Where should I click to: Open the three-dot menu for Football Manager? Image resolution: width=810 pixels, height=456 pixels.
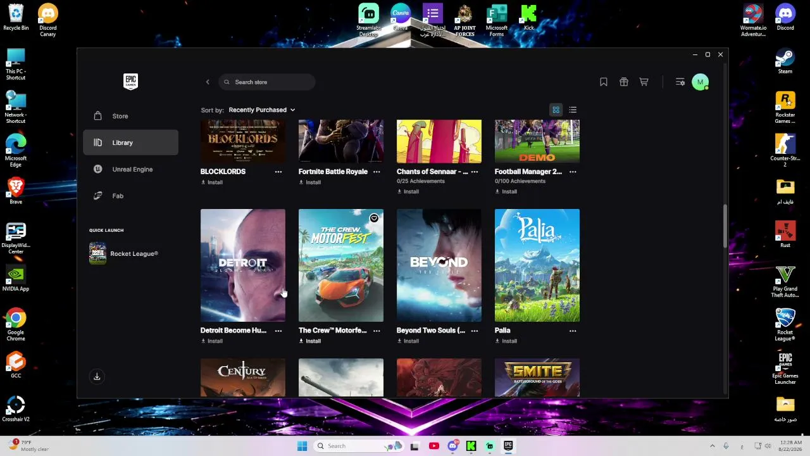click(573, 172)
